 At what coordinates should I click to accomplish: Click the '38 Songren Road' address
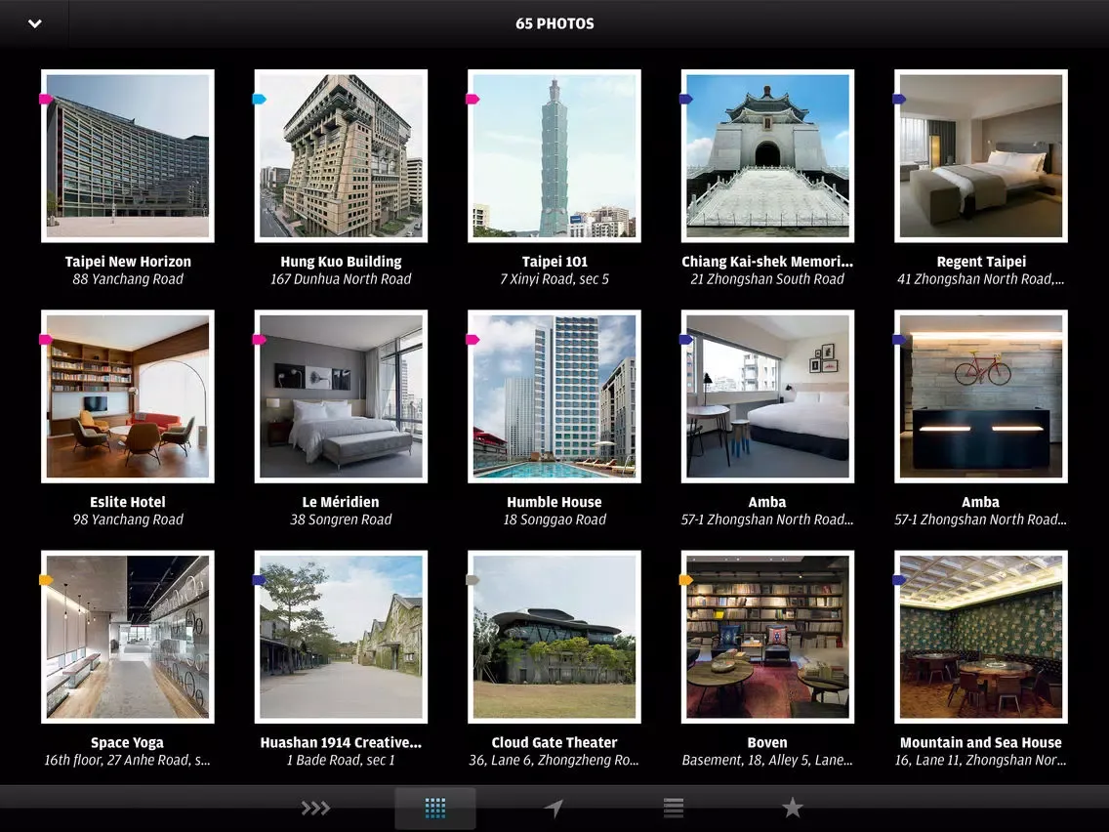(x=341, y=520)
